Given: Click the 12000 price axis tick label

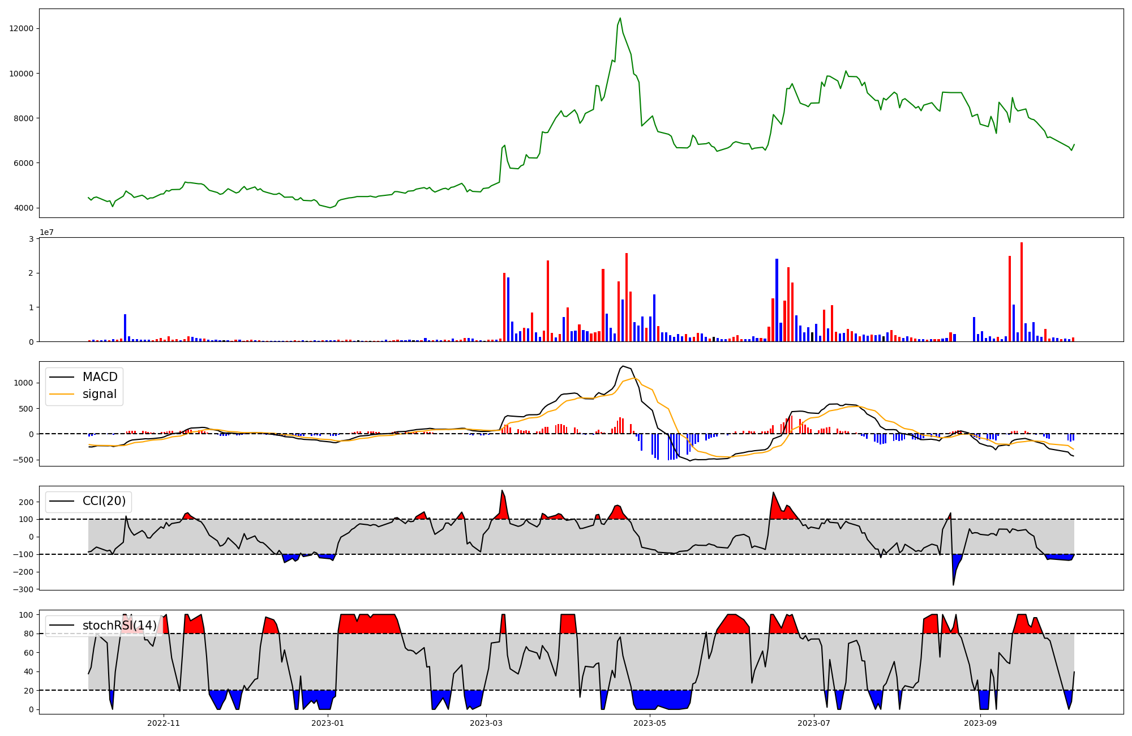Looking at the screenshot, I should pos(22,28).
